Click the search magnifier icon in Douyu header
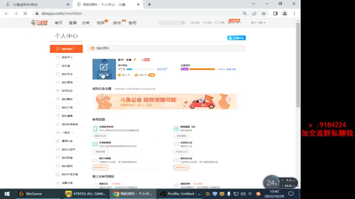This screenshot has width=355, height=199. [x=183, y=23]
